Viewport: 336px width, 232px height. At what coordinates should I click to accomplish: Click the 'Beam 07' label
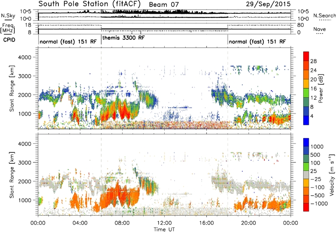(164, 5)
